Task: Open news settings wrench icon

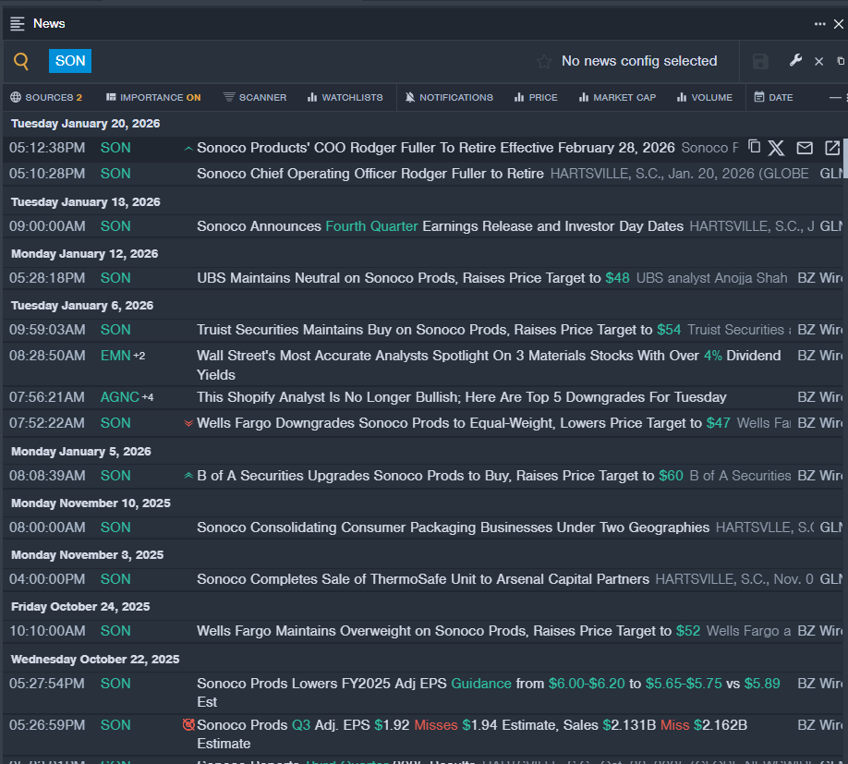Action: [795, 61]
